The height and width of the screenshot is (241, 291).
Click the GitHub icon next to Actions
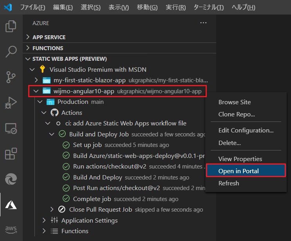54,113
